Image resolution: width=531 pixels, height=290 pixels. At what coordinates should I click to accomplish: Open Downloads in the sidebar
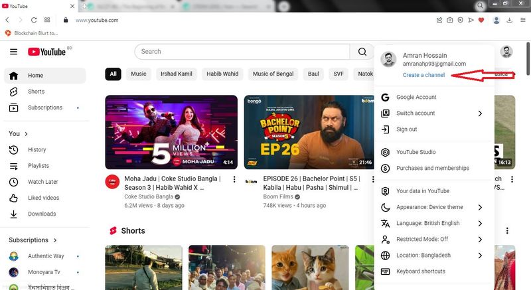pos(41,214)
